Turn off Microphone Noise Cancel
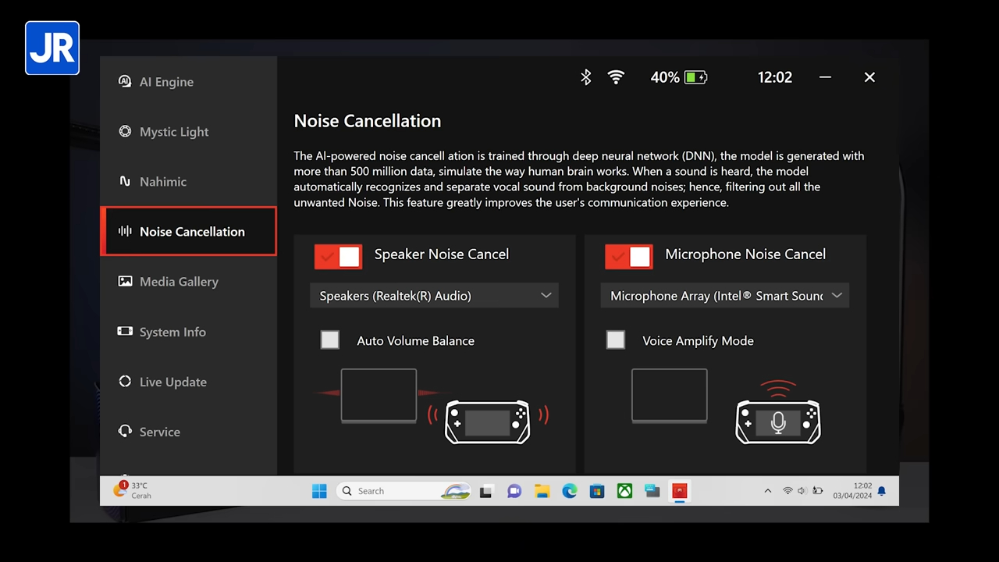Image resolution: width=999 pixels, height=562 pixels. click(628, 255)
